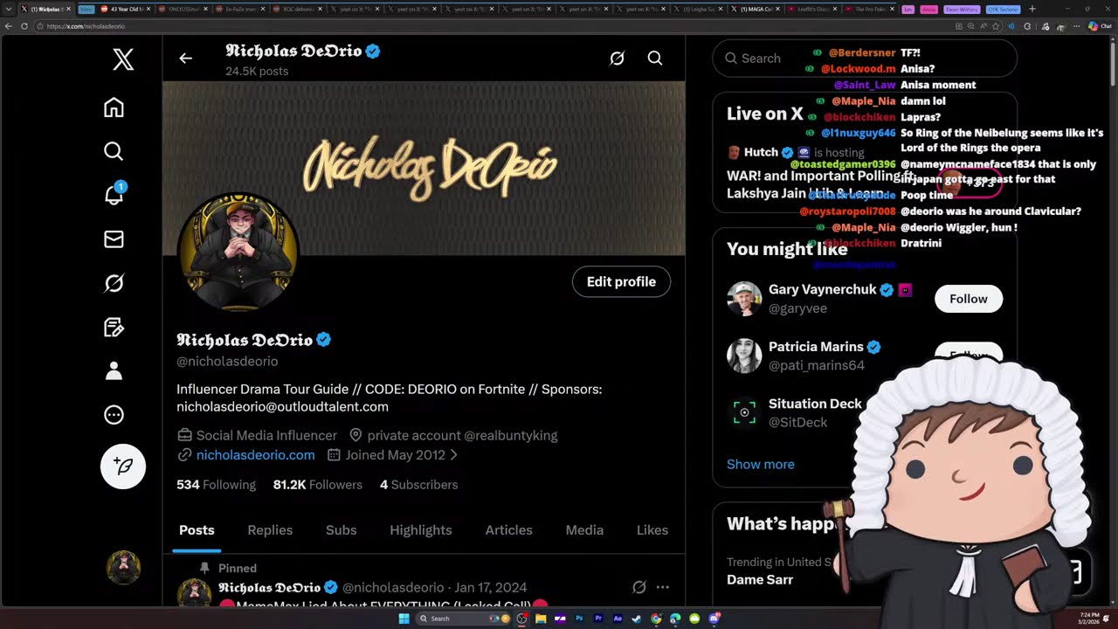Click @nicholasdeorio handle on pinned post
This screenshot has height=629, width=1118.
[x=393, y=588]
